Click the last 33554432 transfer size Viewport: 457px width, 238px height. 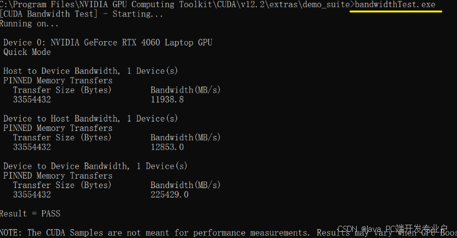point(32,195)
